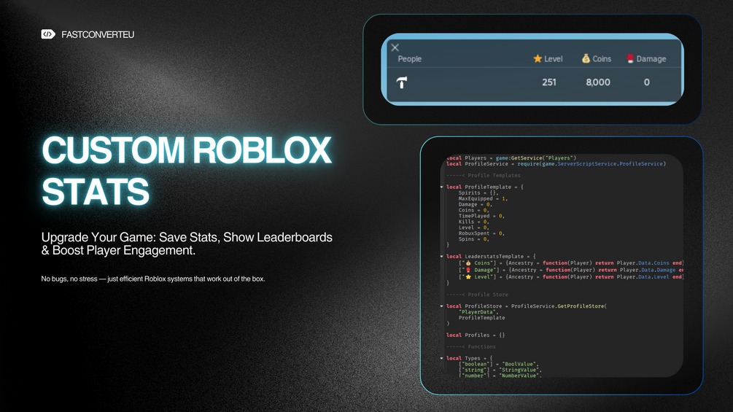This screenshot has height=412, width=733.
Task: Click the money bag icon beside Coins
Action: click(586, 58)
